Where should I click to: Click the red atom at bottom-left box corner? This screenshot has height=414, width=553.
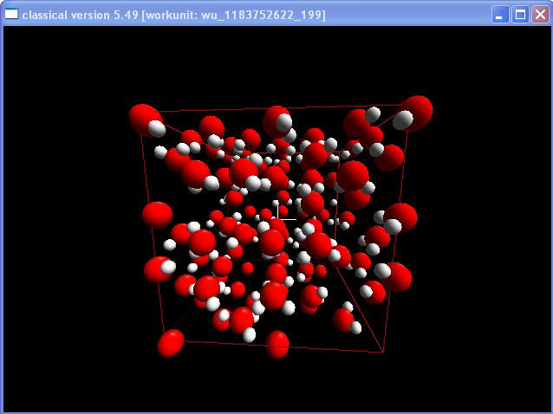tap(171, 343)
